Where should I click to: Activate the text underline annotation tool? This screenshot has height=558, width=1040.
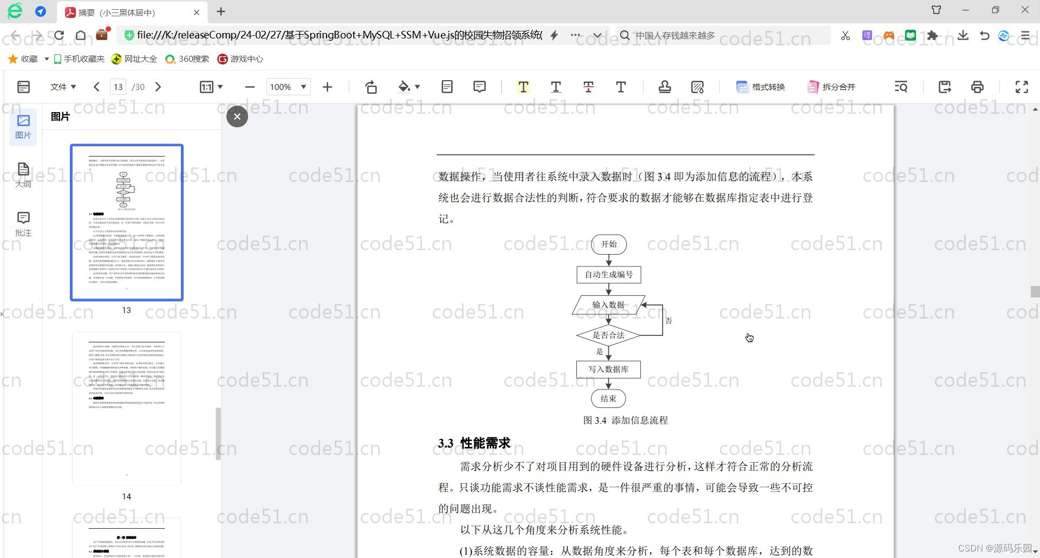click(556, 87)
